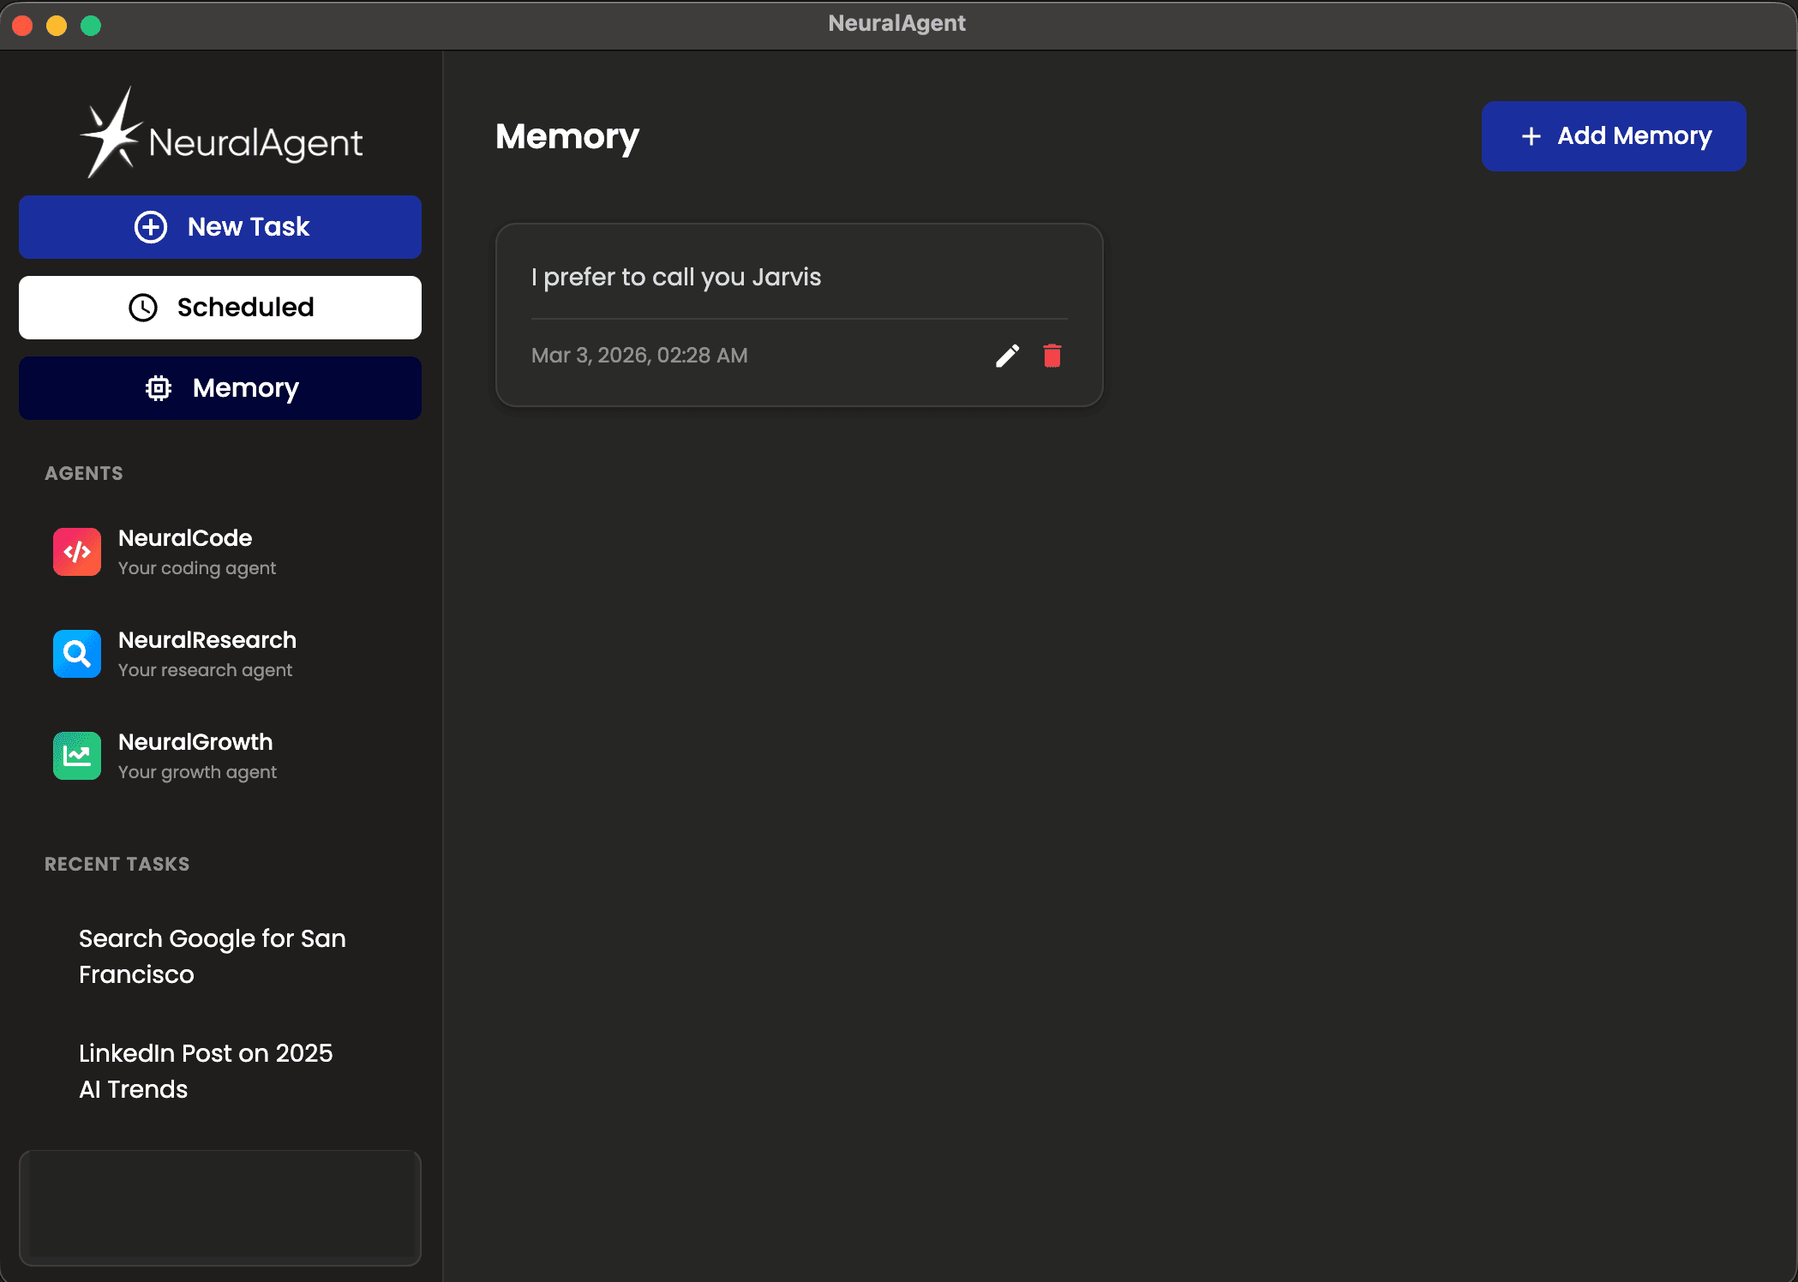Start a New Task
Viewport: 1798px width, 1282px height.
point(220,226)
